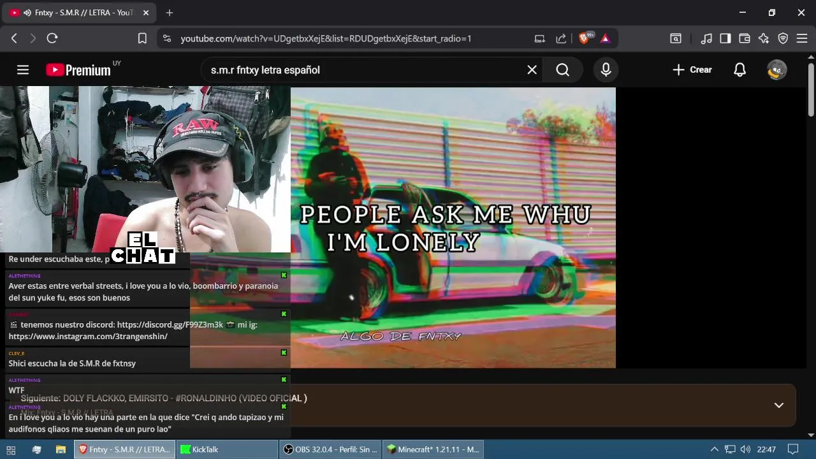Open Brave media playlist music icon
Image resolution: width=816 pixels, height=459 pixels.
(706, 38)
